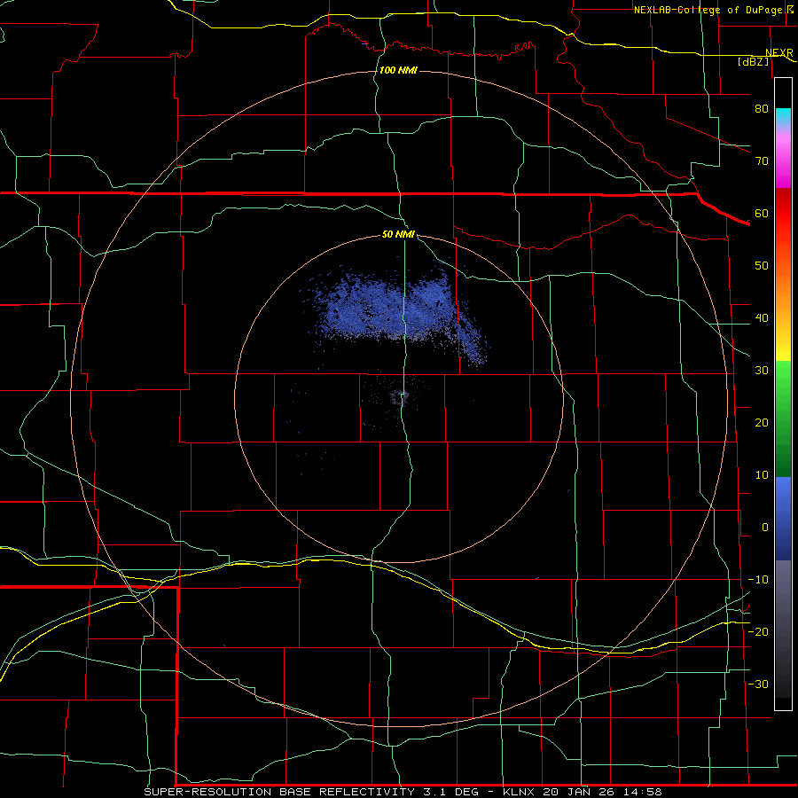This screenshot has width=798, height=798.
Task: Click the 20 value on the dBZ scale
Action: pos(762,422)
